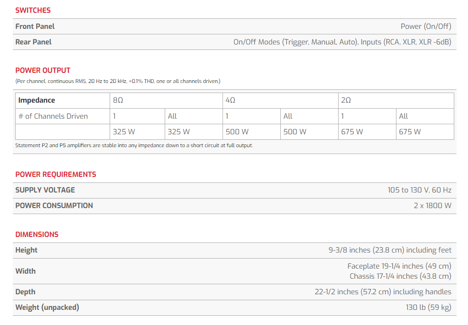Click the DIMENSIONS section heading

coord(37,234)
